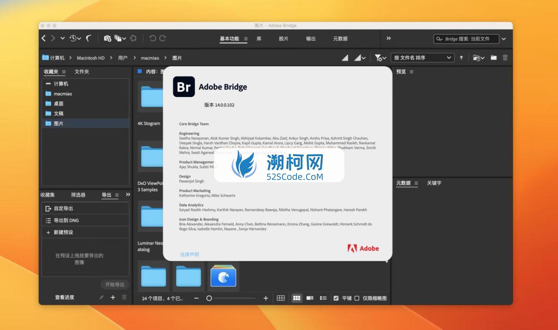
Task: Click 查看进度 in export panel
Action: (65, 297)
